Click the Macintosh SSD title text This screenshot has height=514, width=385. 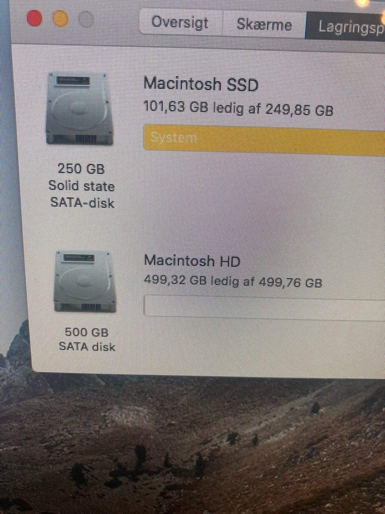(x=201, y=84)
